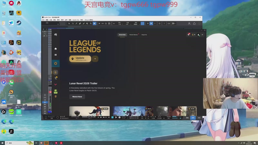Open the library grid icon in Riot sidebar
This screenshot has height=145, width=258.
[55, 55]
